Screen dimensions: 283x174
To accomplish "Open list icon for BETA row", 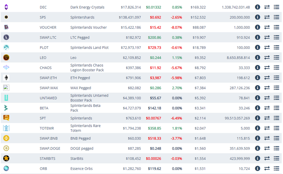I will (276, 108).
